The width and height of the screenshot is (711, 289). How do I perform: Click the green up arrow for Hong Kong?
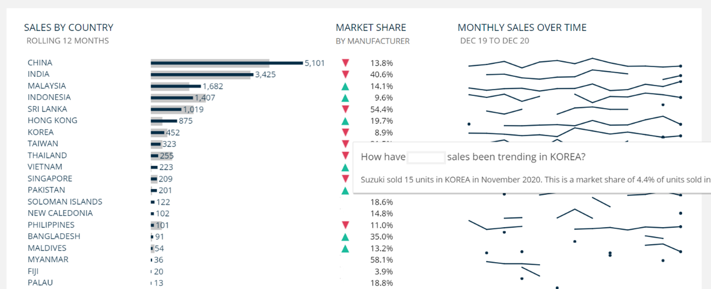tap(345, 121)
